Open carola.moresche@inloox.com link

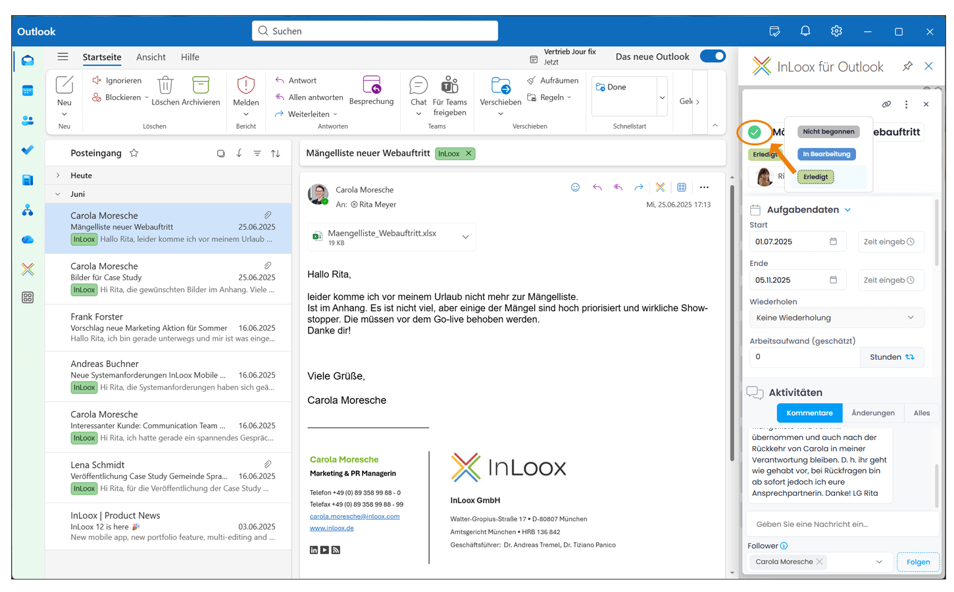(355, 516)
